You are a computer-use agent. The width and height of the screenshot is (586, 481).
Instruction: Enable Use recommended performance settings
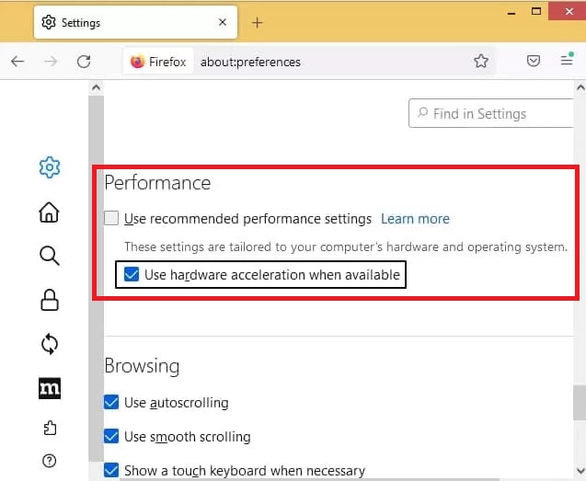111,218
